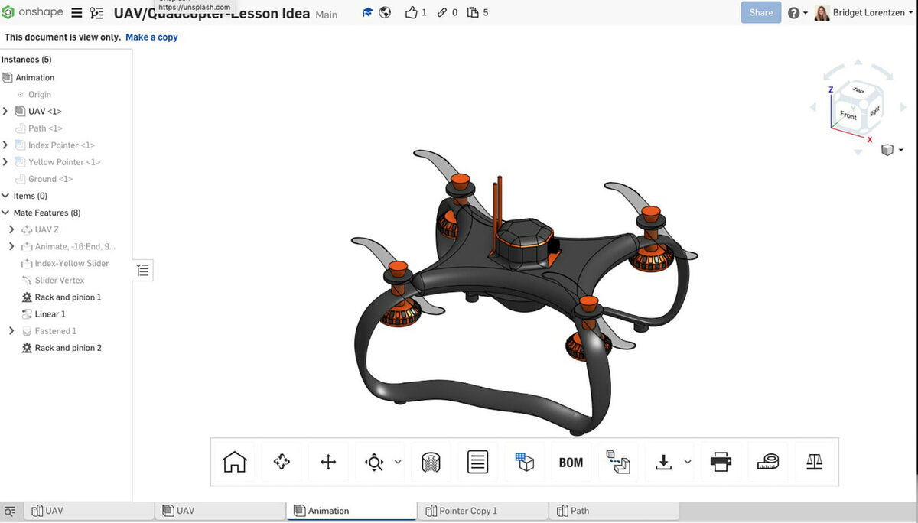The width and height of the screenshot is (918, 523).
Task: Collapse the Items (0) section
Action: coord(5,196)
